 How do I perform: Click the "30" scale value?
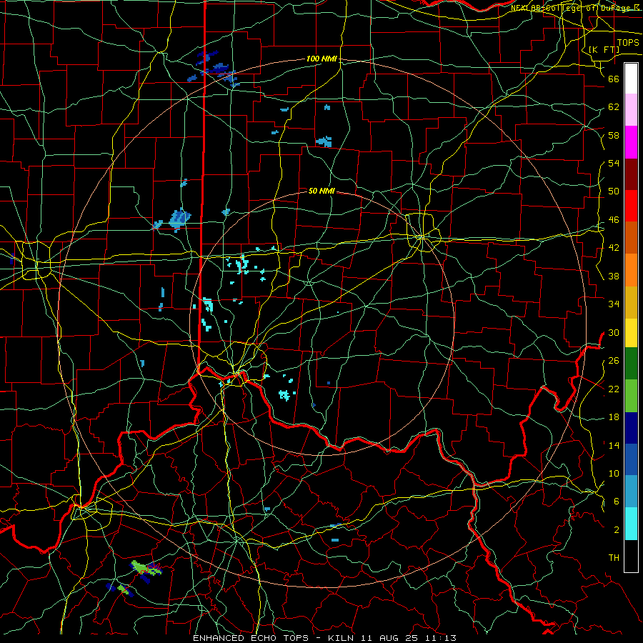[614, 332]
